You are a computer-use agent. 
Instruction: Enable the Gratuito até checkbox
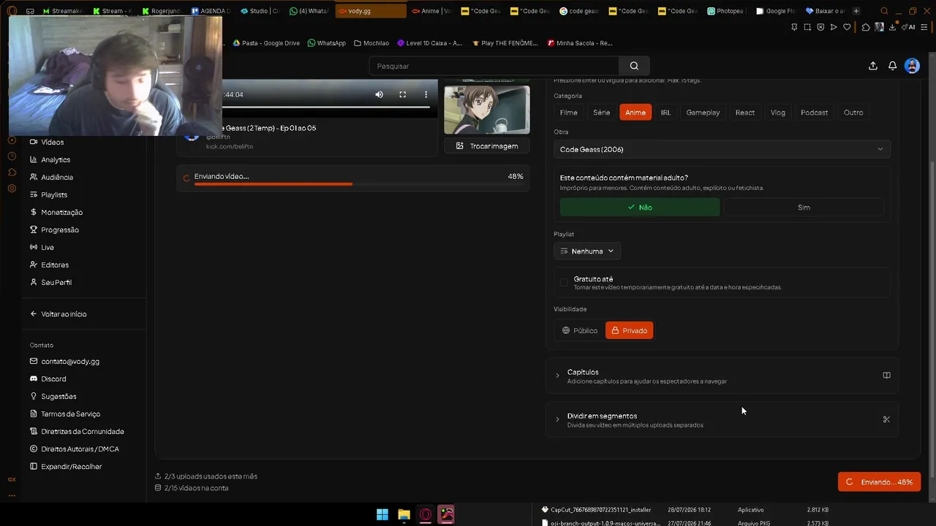click(564, 282)
